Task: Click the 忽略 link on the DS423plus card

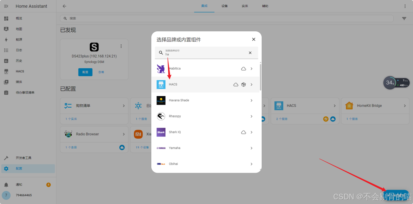Action: (101, 72)
